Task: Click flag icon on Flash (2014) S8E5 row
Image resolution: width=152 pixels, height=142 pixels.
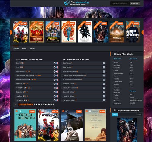Action: click(x=57, y=88)
